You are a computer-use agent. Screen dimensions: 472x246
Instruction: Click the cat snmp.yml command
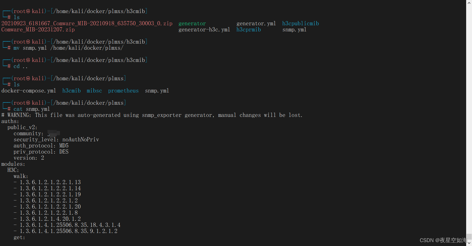32,109
